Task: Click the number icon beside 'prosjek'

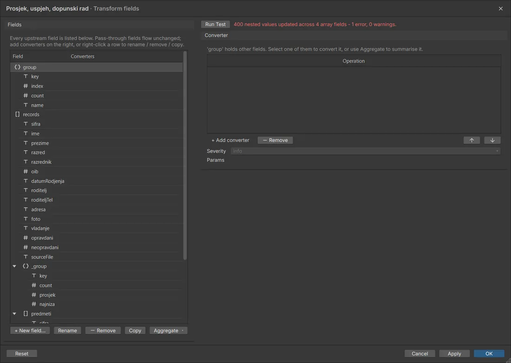Action: pos(34,295)
